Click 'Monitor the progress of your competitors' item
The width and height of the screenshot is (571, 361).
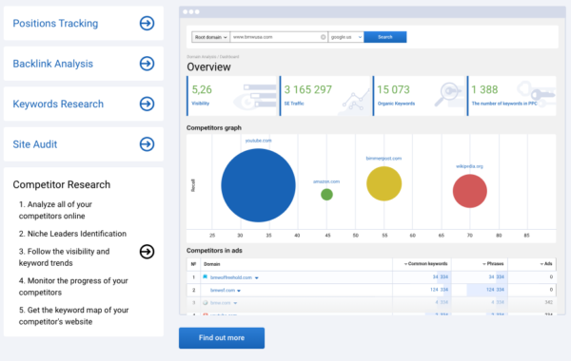click(73, 287)
